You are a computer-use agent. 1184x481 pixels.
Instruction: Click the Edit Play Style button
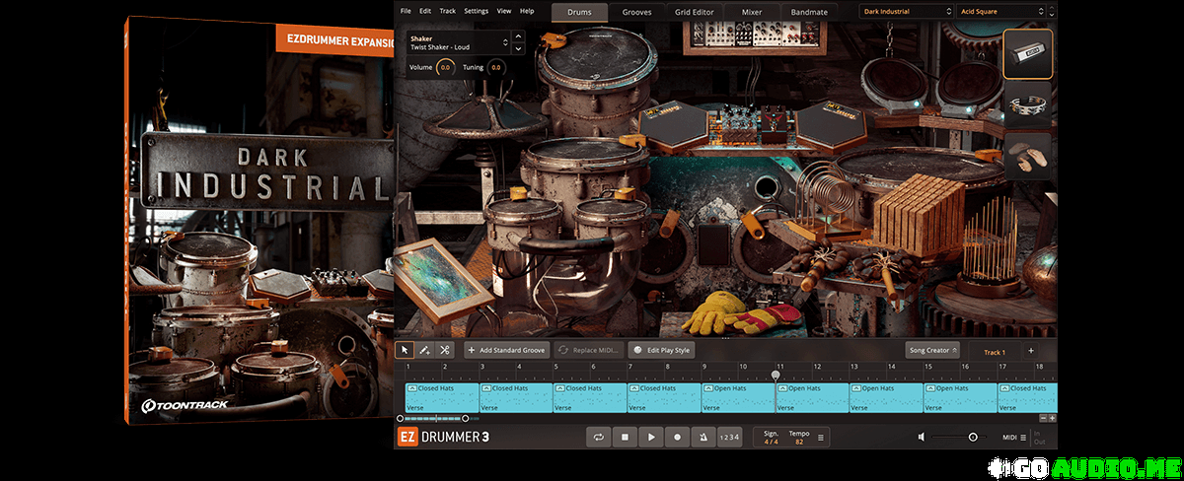(x=662, y=350)
